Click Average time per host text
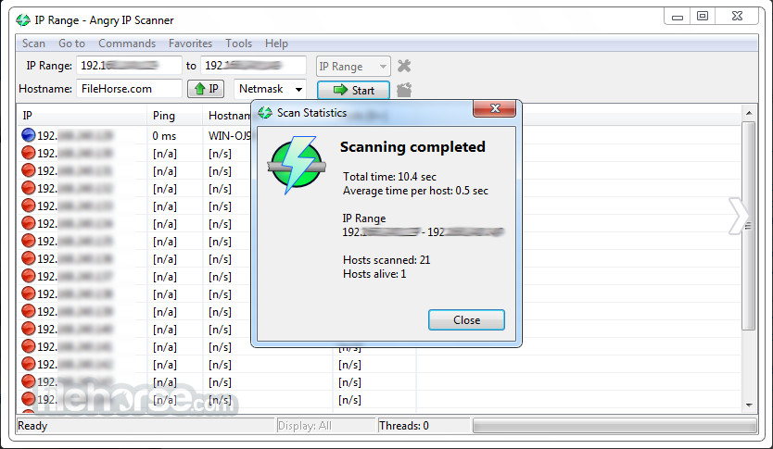 coord(415,191)
